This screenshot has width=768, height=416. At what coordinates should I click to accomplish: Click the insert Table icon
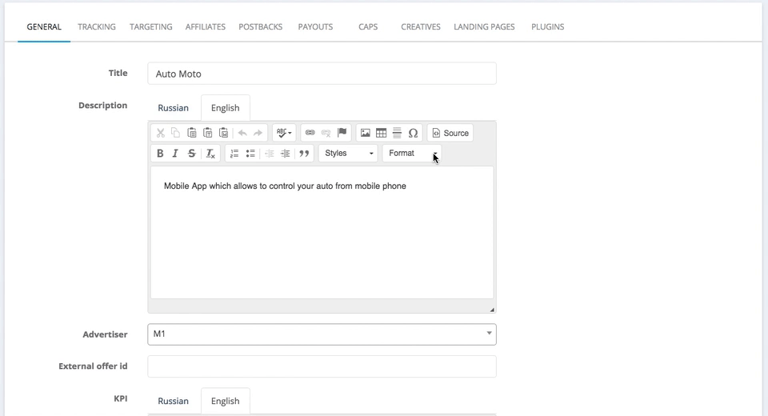pyautogui.click(x=381, y=133)
